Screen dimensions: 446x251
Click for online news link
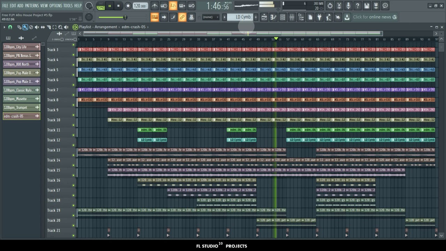coord(375,17)
